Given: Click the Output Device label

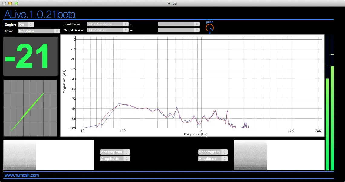Looking at the screenshot, I should coord(73,30).
